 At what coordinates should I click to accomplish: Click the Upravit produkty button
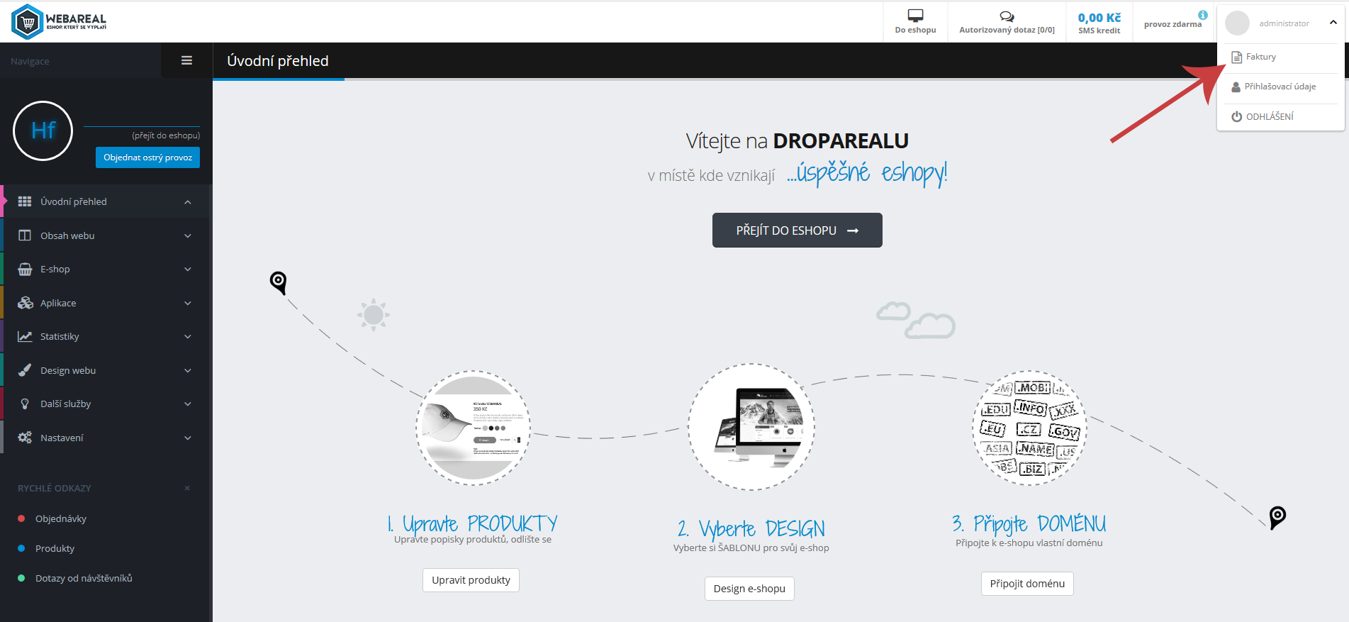coord(471,580)
